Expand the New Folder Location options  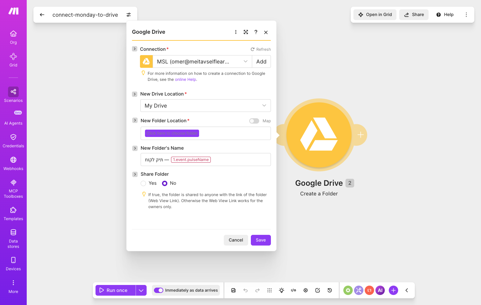135,120
